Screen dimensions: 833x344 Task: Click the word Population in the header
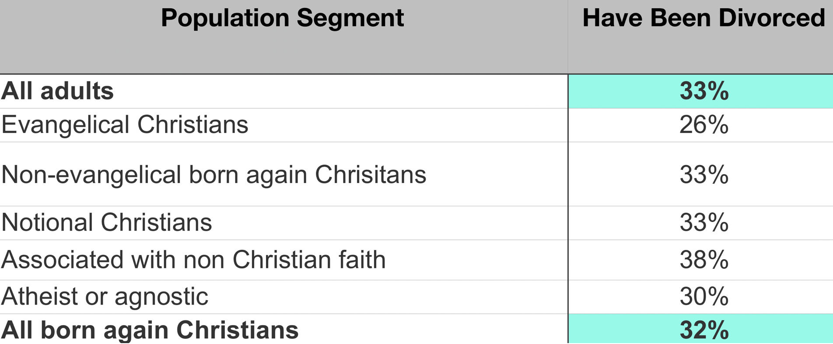click(x=225, y=18)
